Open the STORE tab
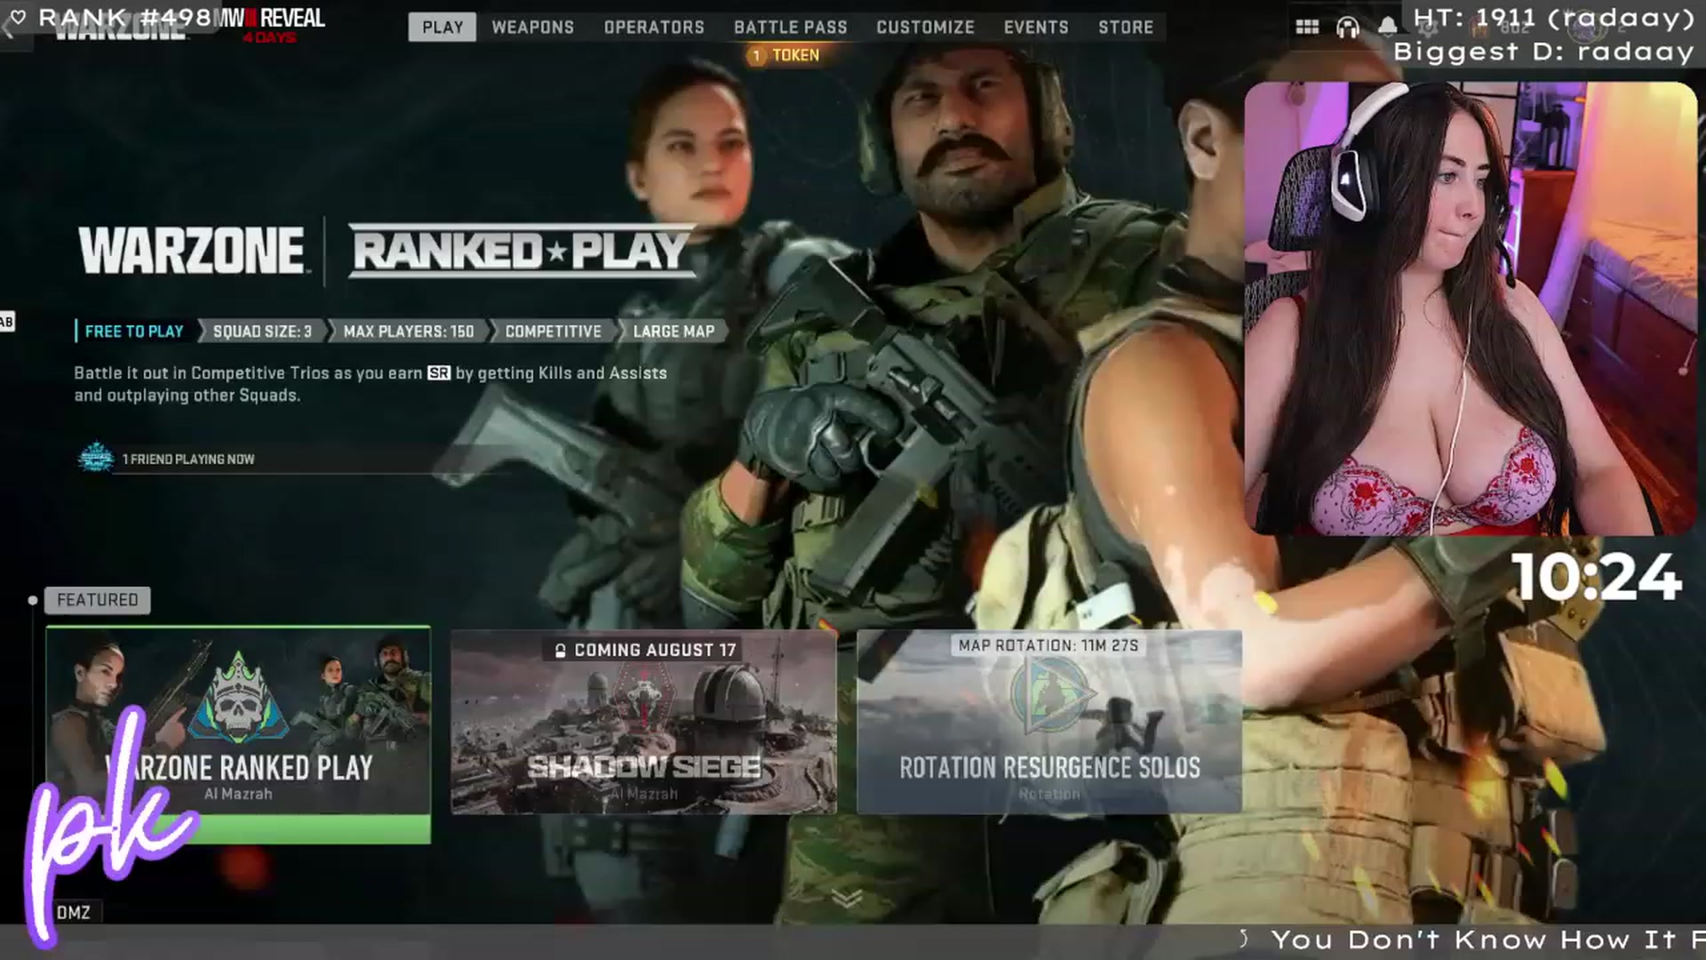Viewport: 1706px width, 960px height. [1126, 28]
